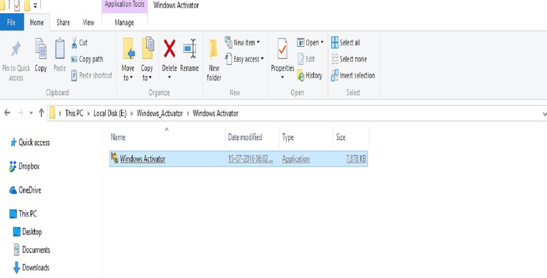Click the Windows Activator application file icon
This screenshot has width=547, height=278.
[x=115, y=159]
